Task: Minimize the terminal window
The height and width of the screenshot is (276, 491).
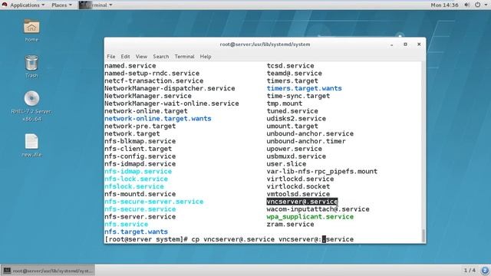Action: pos(392,44)
